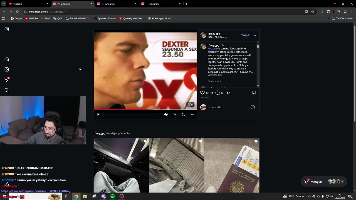Open comments bubble icon showing 93
The image size is (356, 200).
217,92
